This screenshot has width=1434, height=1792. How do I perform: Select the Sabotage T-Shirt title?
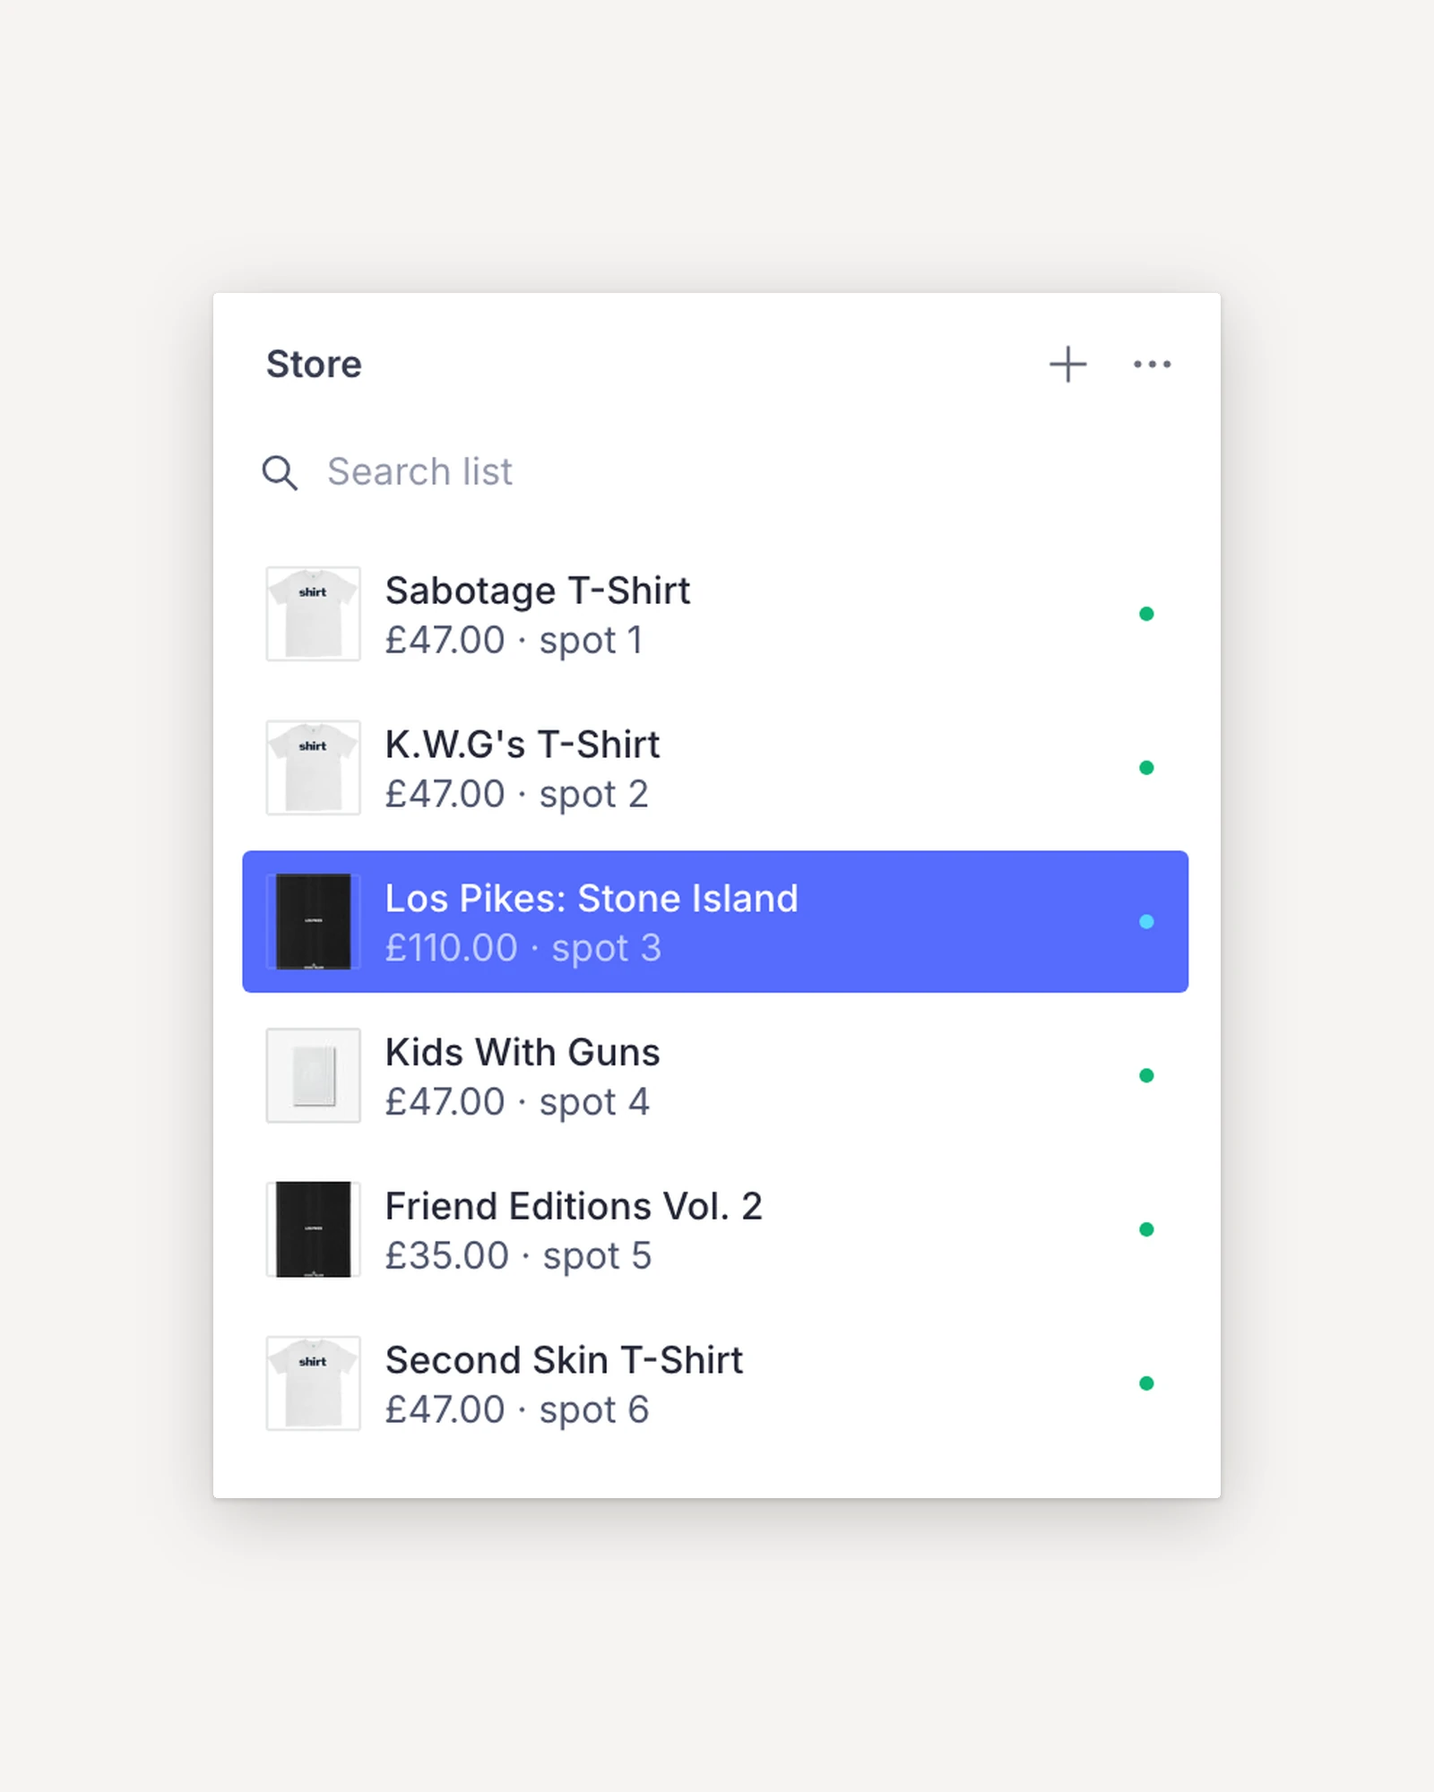(538, 591)
